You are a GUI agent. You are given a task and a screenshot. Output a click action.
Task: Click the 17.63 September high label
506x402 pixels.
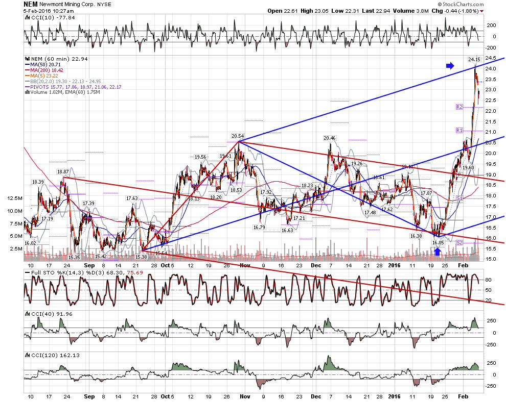(x=132, y=198)
